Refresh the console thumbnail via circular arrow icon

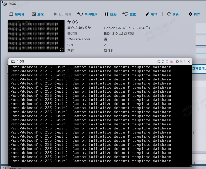pos(62,50)
